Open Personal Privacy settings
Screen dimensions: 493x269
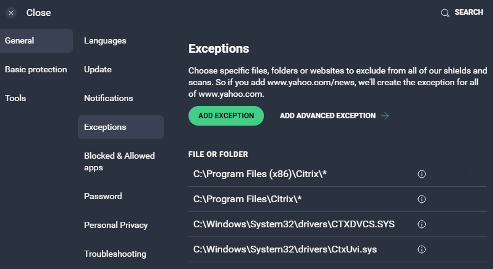click(x=116, y=225)
